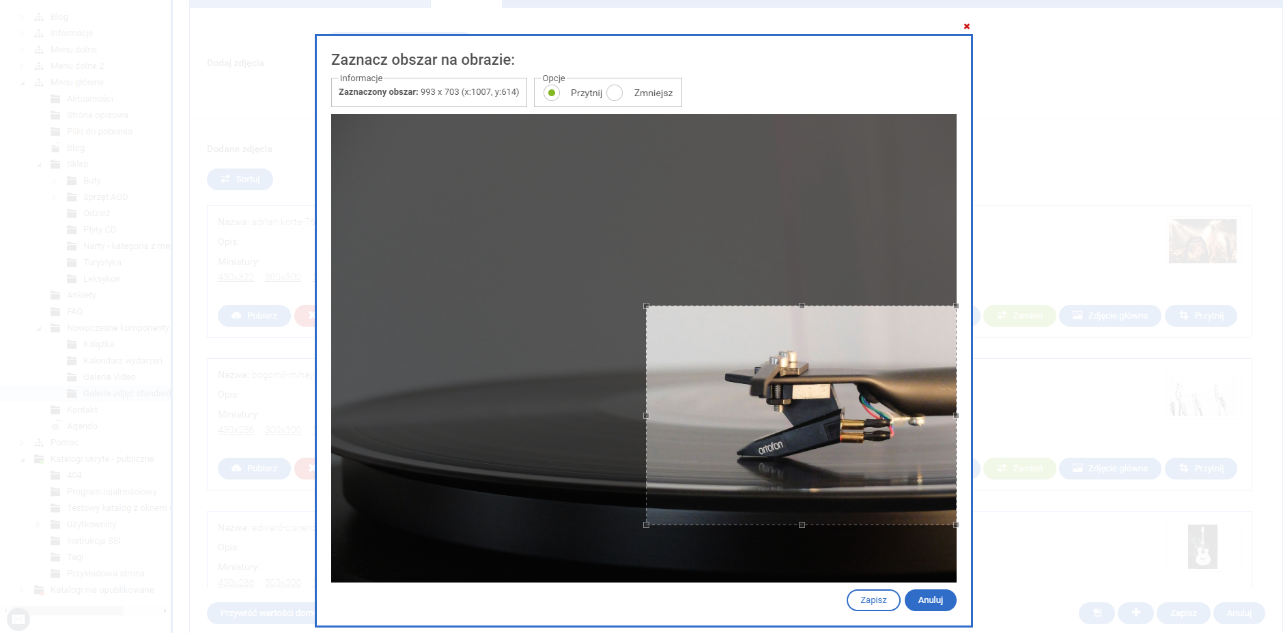Open Galeria zdjęć standard in the tree
Screen dimensions: 1283x633
(126, 394)
